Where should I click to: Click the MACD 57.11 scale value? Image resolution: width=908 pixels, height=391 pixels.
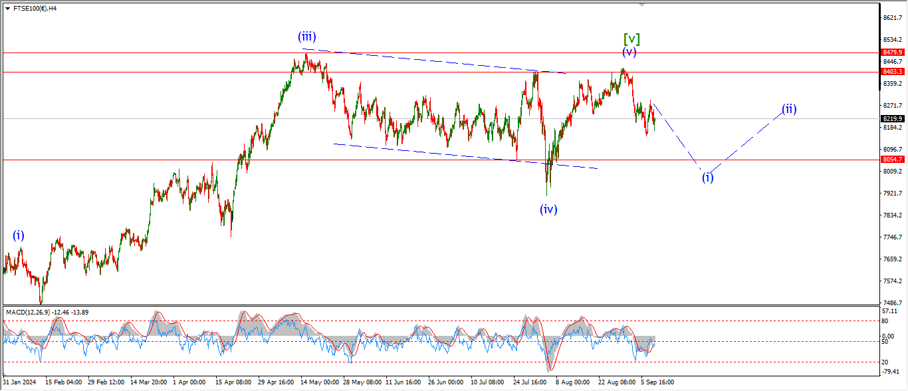pyautogui.click(x=890, y=311)
